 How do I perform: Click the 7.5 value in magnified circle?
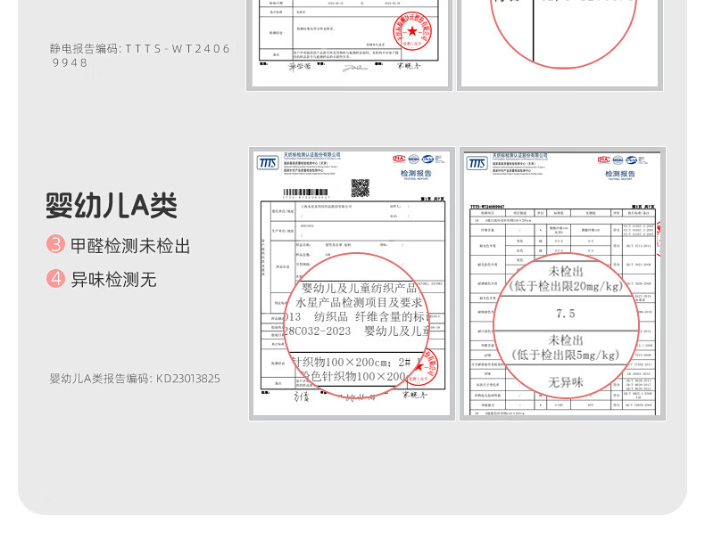click(x=565, y=314)
